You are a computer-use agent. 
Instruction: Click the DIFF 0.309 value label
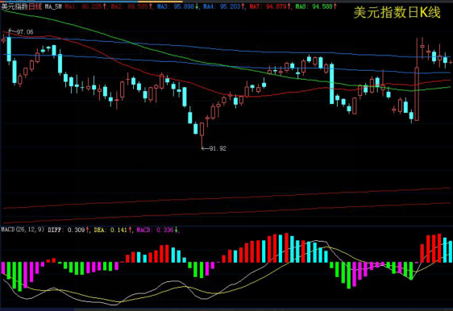point(66,230)
